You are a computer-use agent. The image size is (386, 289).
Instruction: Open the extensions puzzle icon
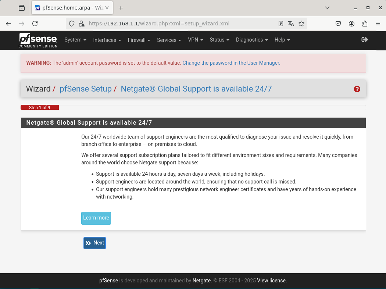coord(365,24)
